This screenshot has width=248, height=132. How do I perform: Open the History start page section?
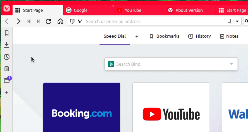click(x=199, y=36)
